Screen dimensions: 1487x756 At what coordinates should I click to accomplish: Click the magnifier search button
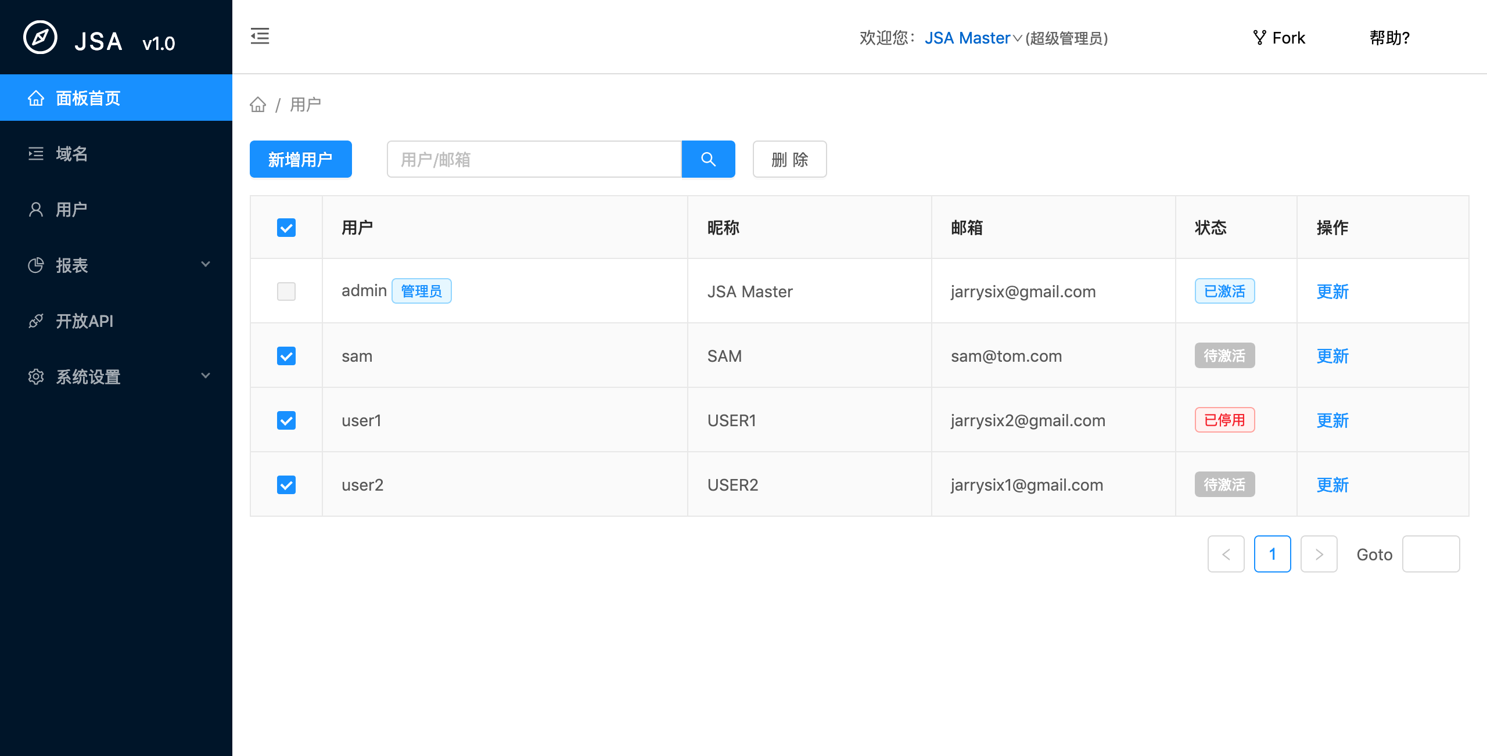[708, 159]
